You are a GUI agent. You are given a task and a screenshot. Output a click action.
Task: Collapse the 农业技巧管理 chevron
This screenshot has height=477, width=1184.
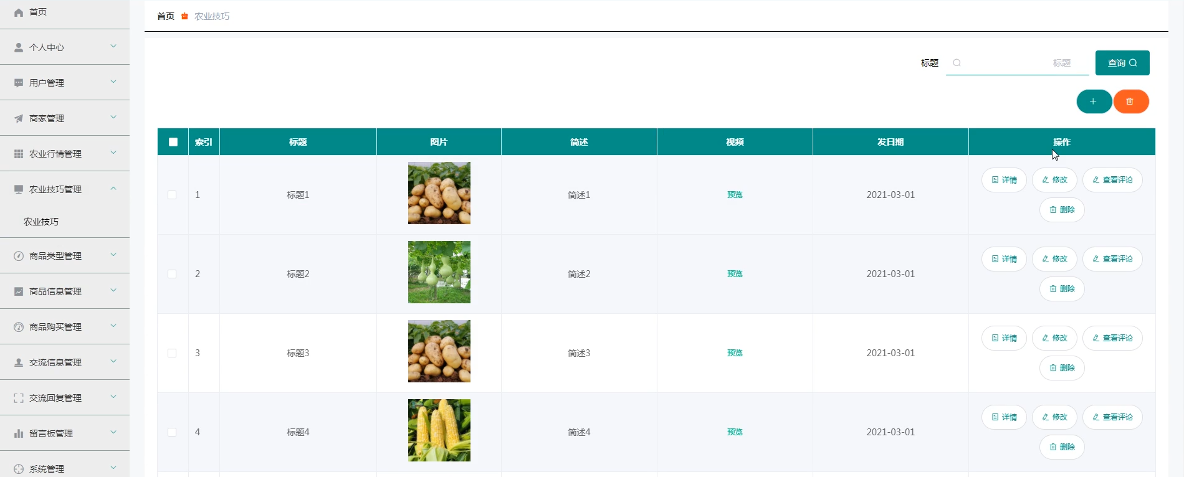[x=113, y=188]
